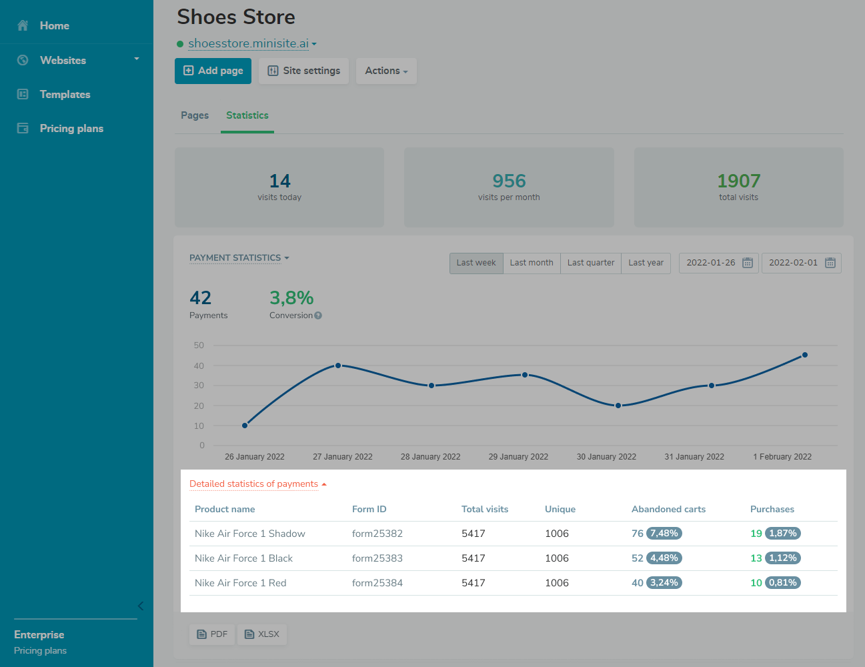Click the Pricing plans wallet icon

[x=23, y=128]
